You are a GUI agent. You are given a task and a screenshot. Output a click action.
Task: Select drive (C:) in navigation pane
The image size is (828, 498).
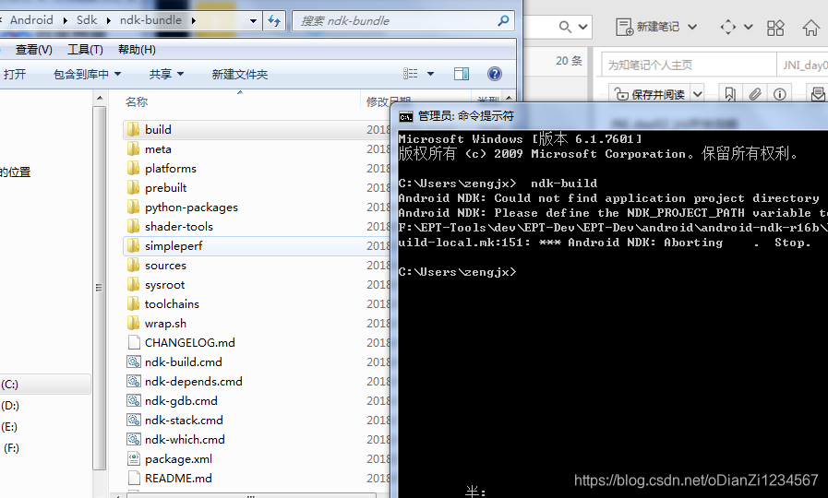tap(9, 384)
